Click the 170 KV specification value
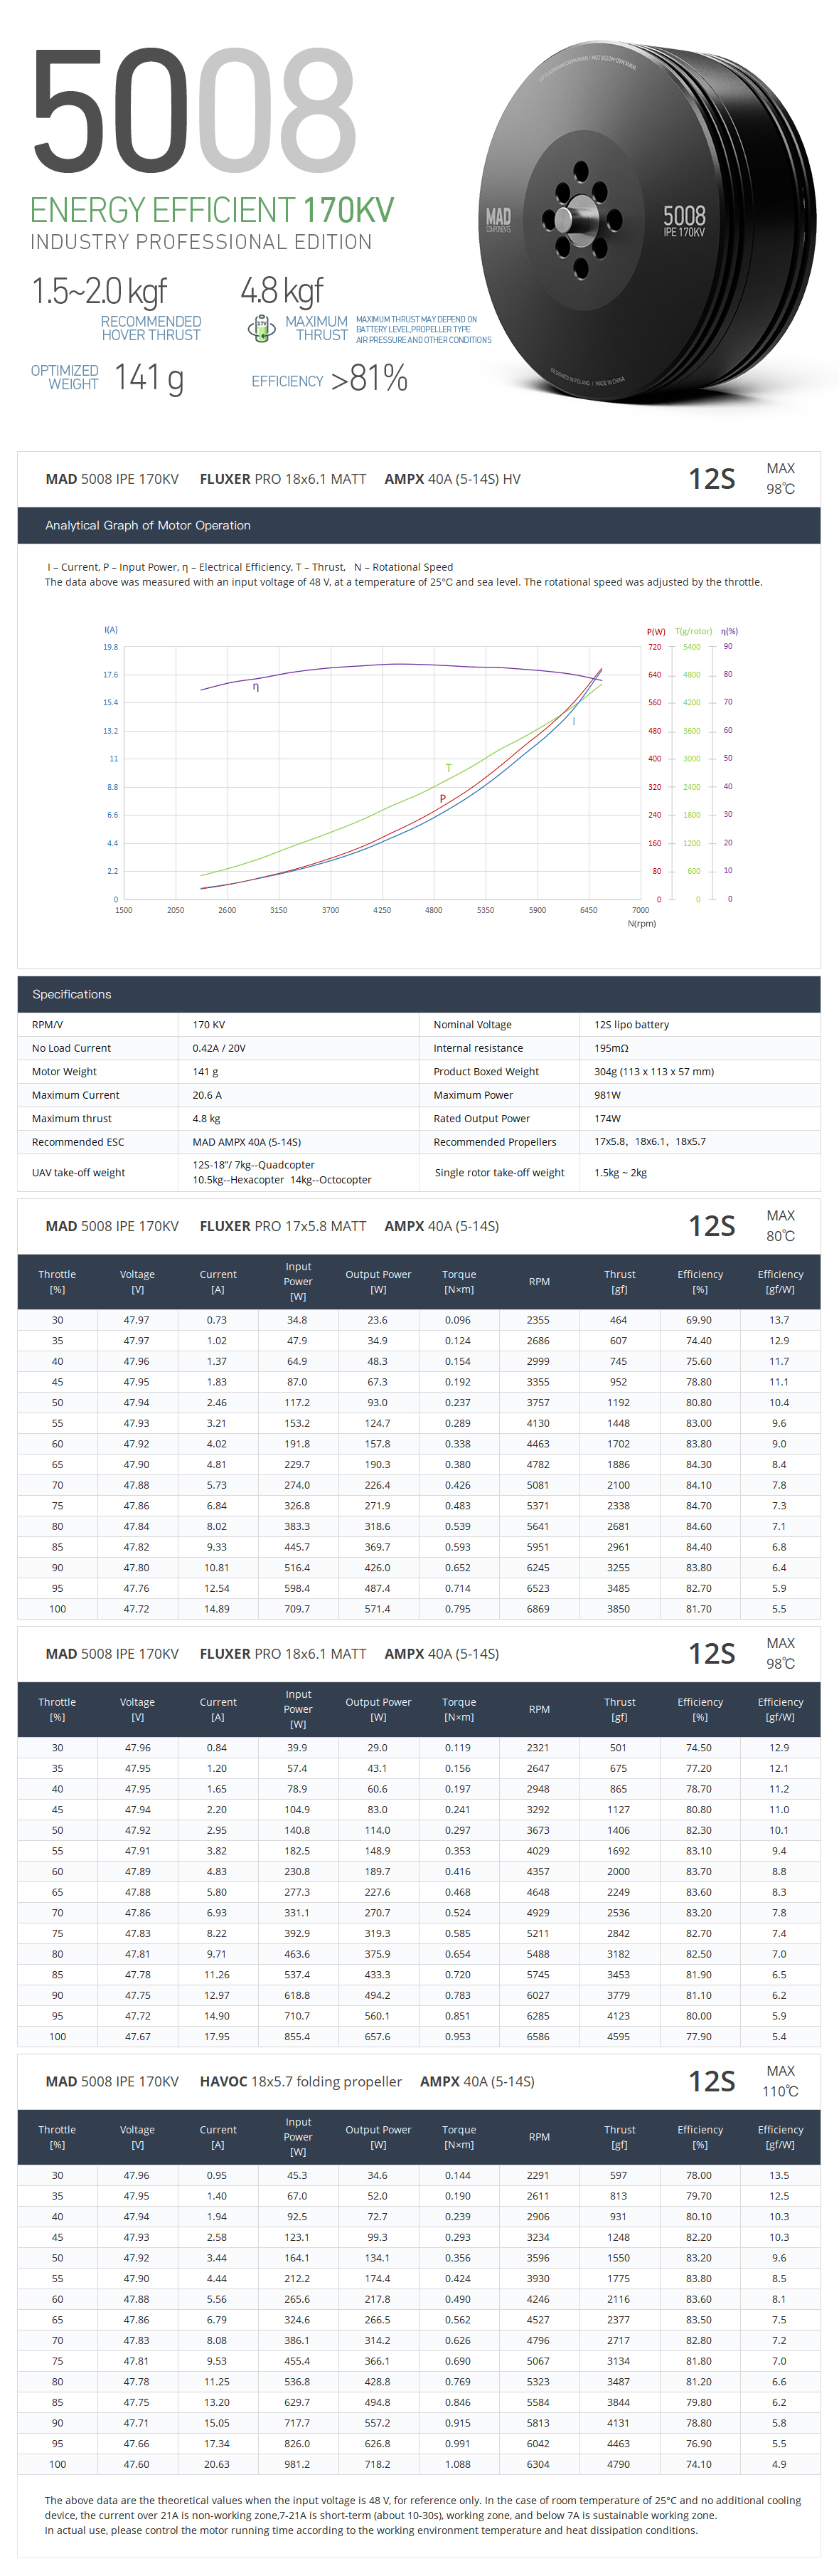 coord(209,1025)
